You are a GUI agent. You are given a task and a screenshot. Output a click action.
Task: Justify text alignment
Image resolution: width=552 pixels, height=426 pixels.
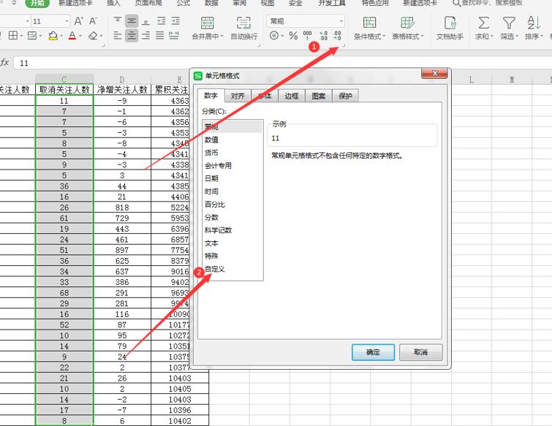[160, 35]
